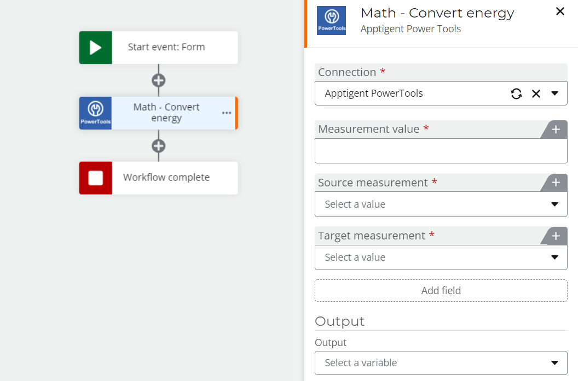This screenshot has height=381, width=578.
Task: Add an action above Workflow complete
Action: tap(158, 146)
